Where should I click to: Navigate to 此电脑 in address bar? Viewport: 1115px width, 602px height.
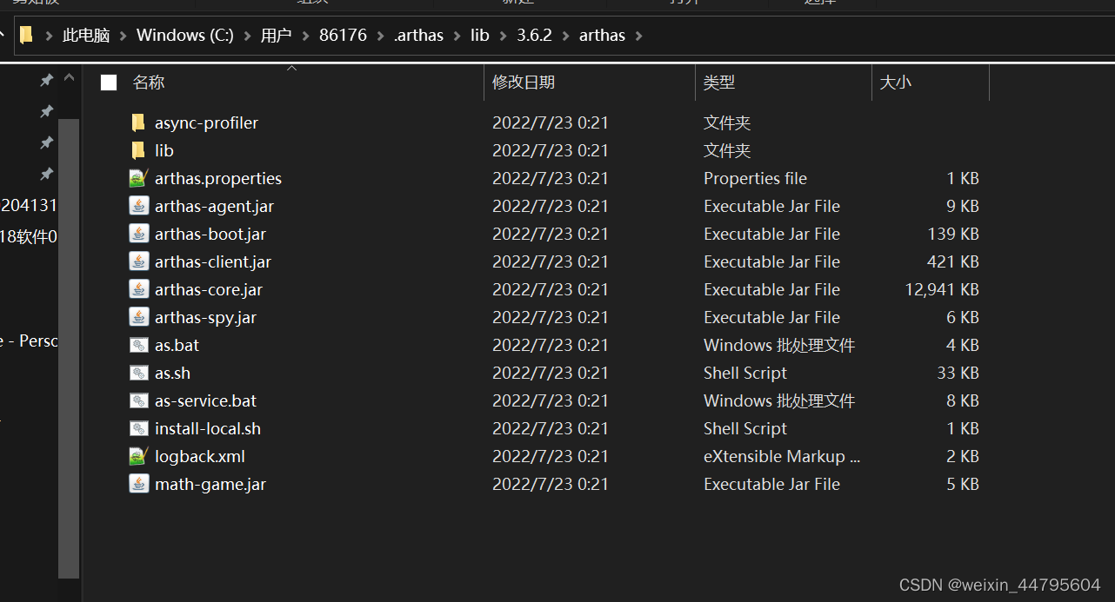(x=86, y=36)
